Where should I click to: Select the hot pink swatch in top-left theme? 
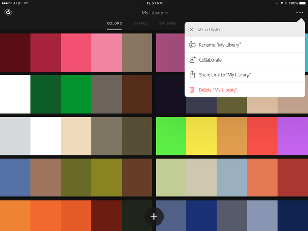click(x=76, y=53)
